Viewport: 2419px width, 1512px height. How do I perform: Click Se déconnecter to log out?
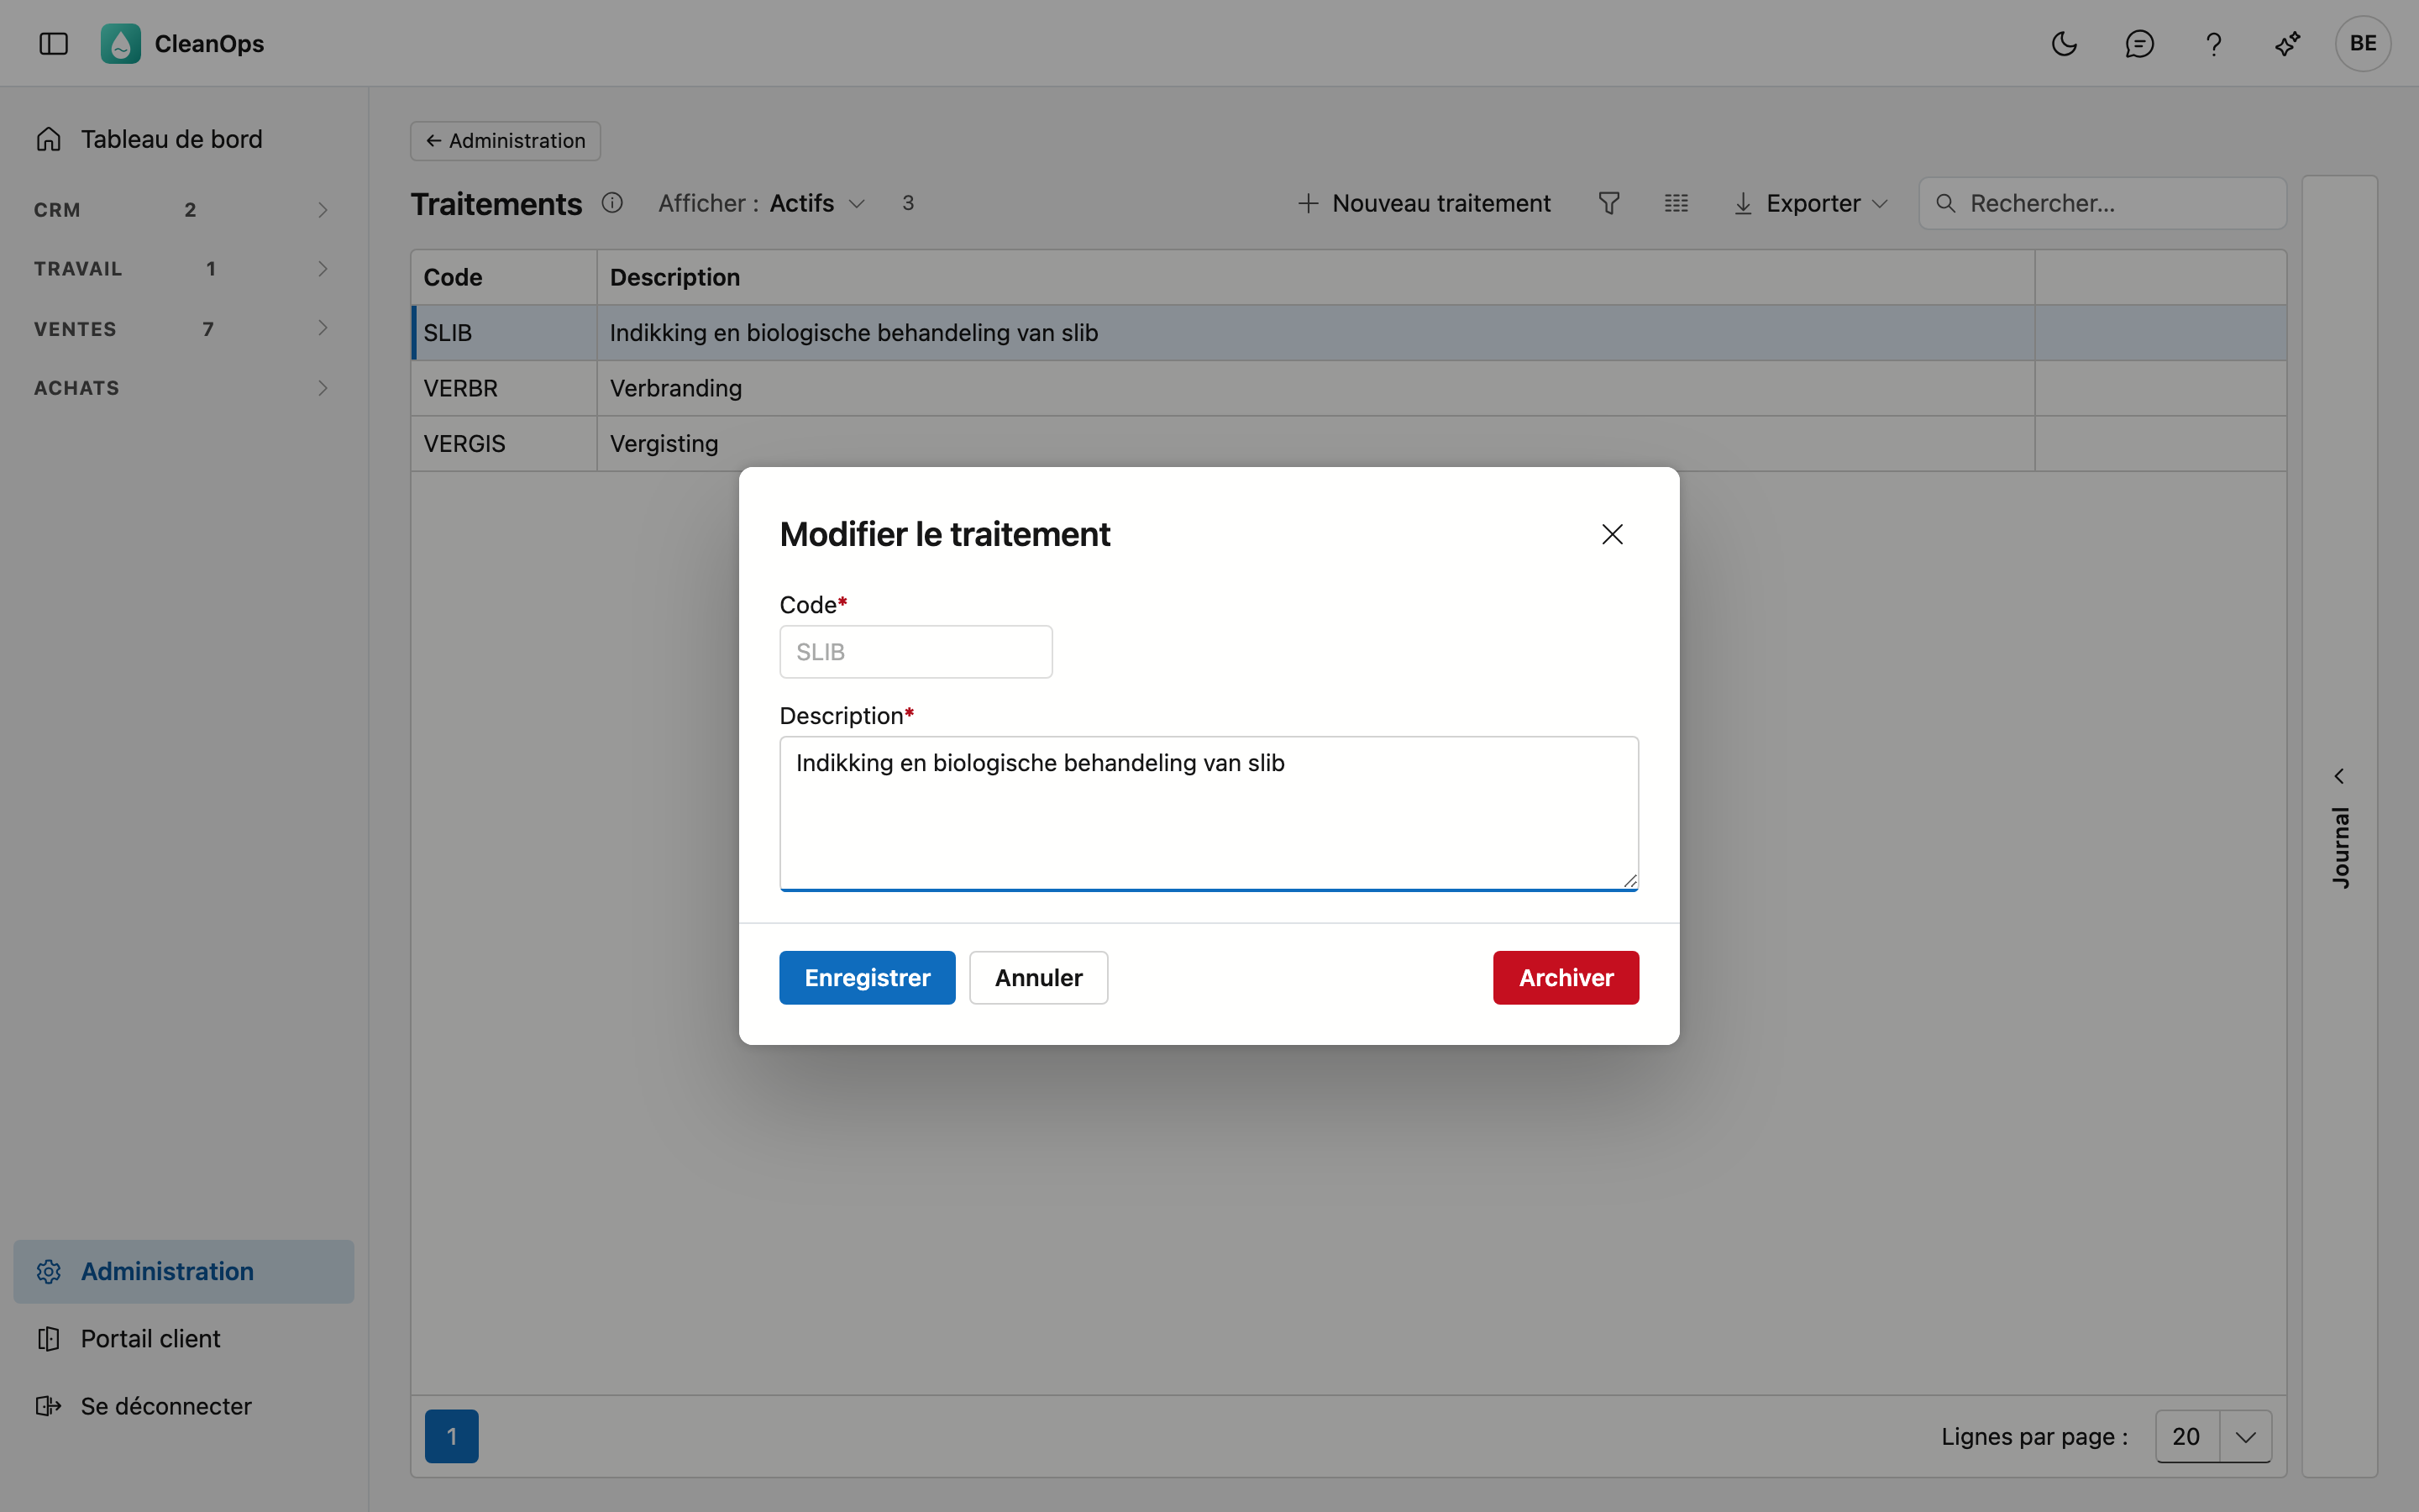(183, 1405)
